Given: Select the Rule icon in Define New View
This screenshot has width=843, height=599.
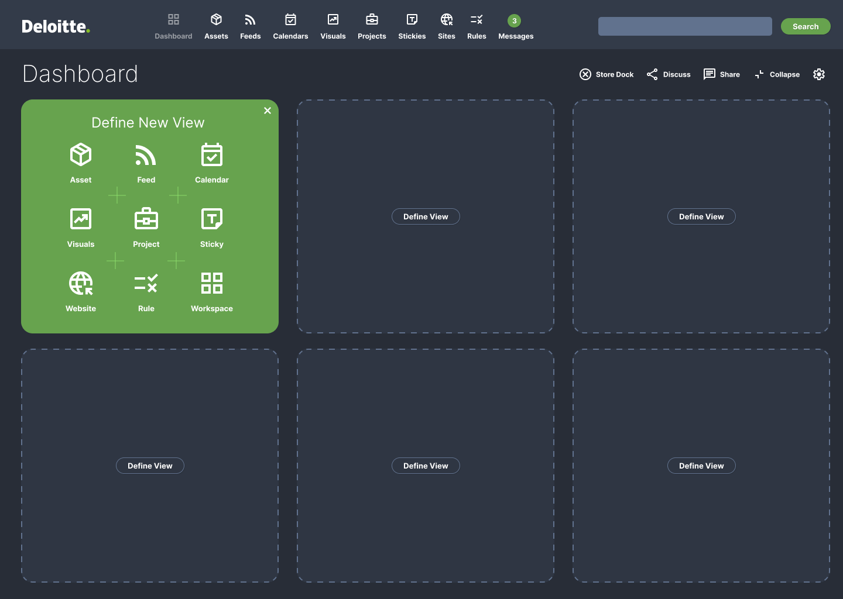Looking at the screenshot, I should [x=146, y=283].
